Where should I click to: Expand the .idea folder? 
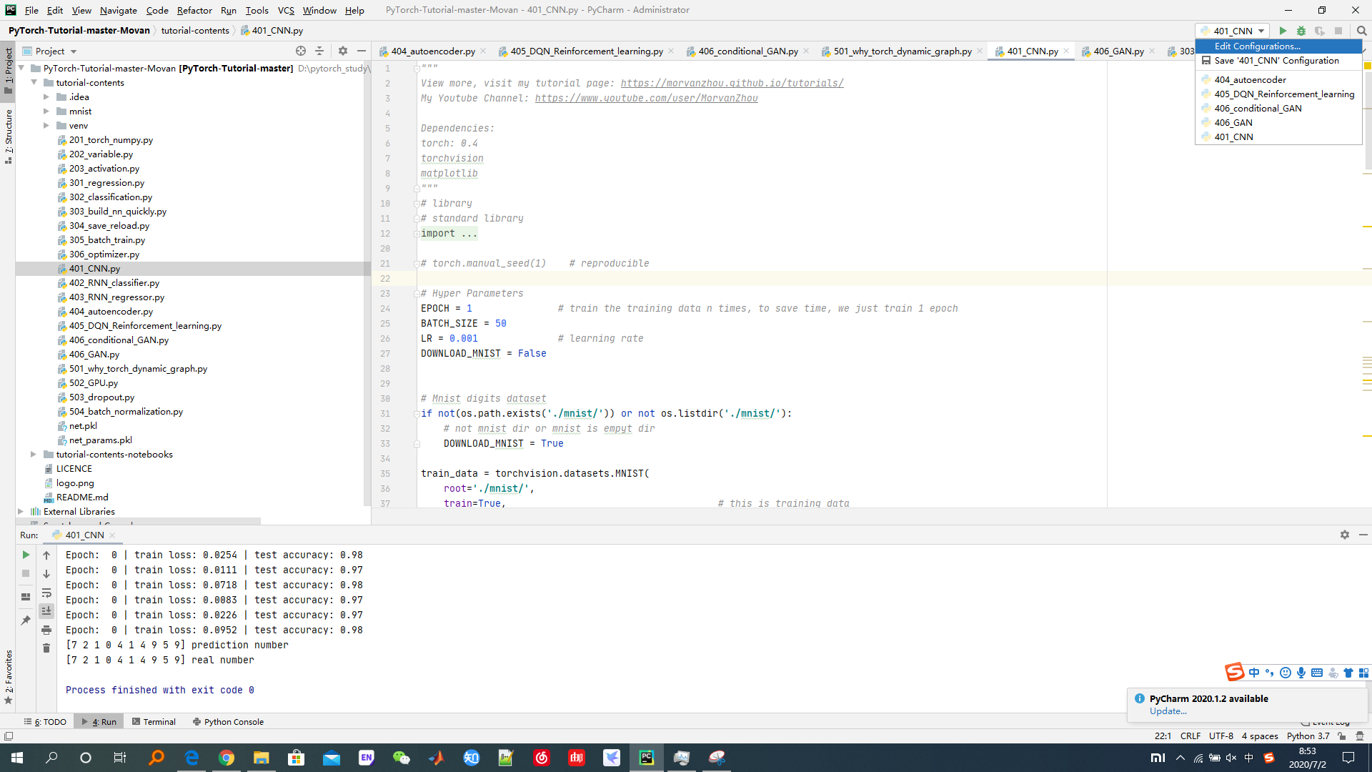pos(46,96)
